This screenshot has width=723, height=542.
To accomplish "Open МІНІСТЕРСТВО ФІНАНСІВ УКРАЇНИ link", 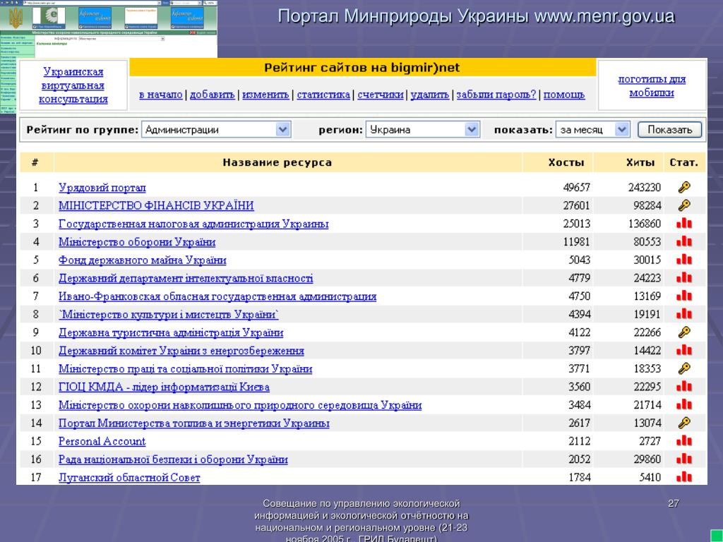I will point(156,205).
